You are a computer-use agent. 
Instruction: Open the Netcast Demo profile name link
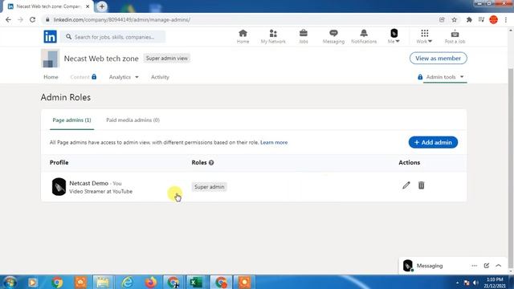(x=89, y=183)
